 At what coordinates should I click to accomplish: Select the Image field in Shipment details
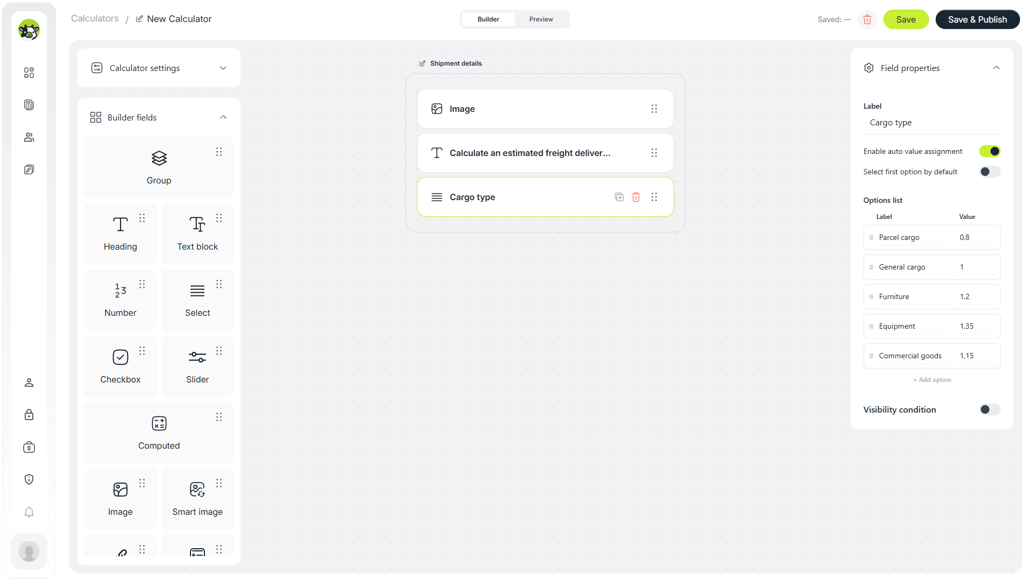[x=545, y=109]
